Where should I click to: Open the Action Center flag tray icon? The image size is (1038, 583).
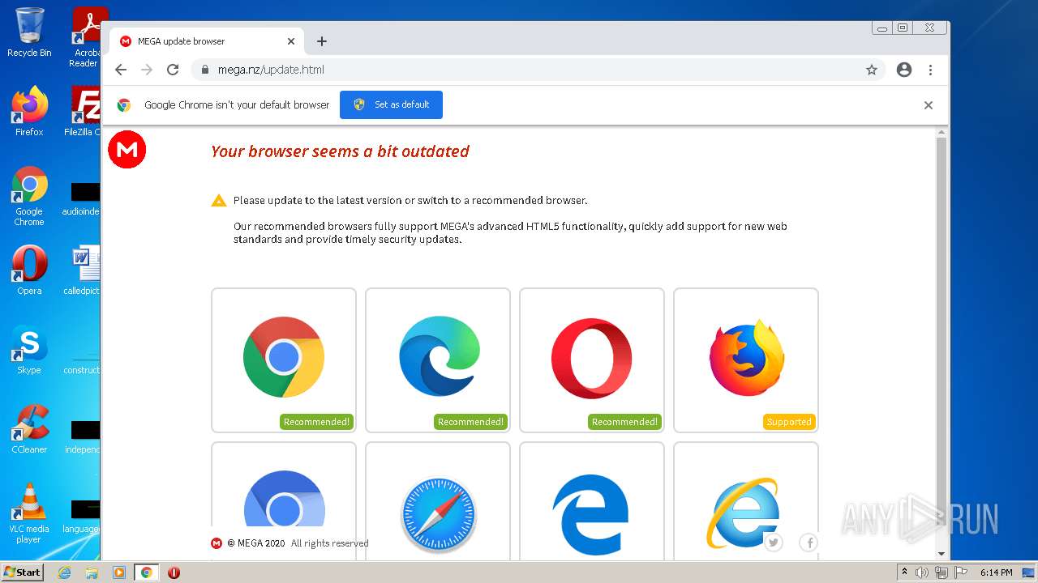tap(961, 572)
